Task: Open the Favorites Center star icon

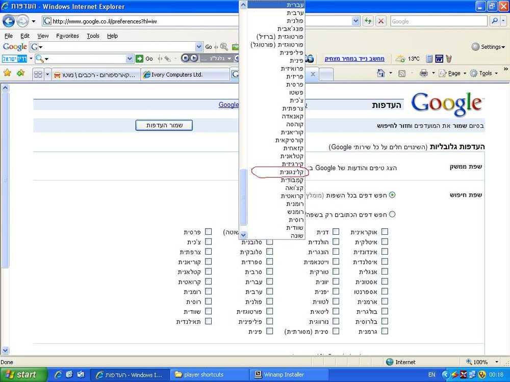Action: tap(7, 73)
